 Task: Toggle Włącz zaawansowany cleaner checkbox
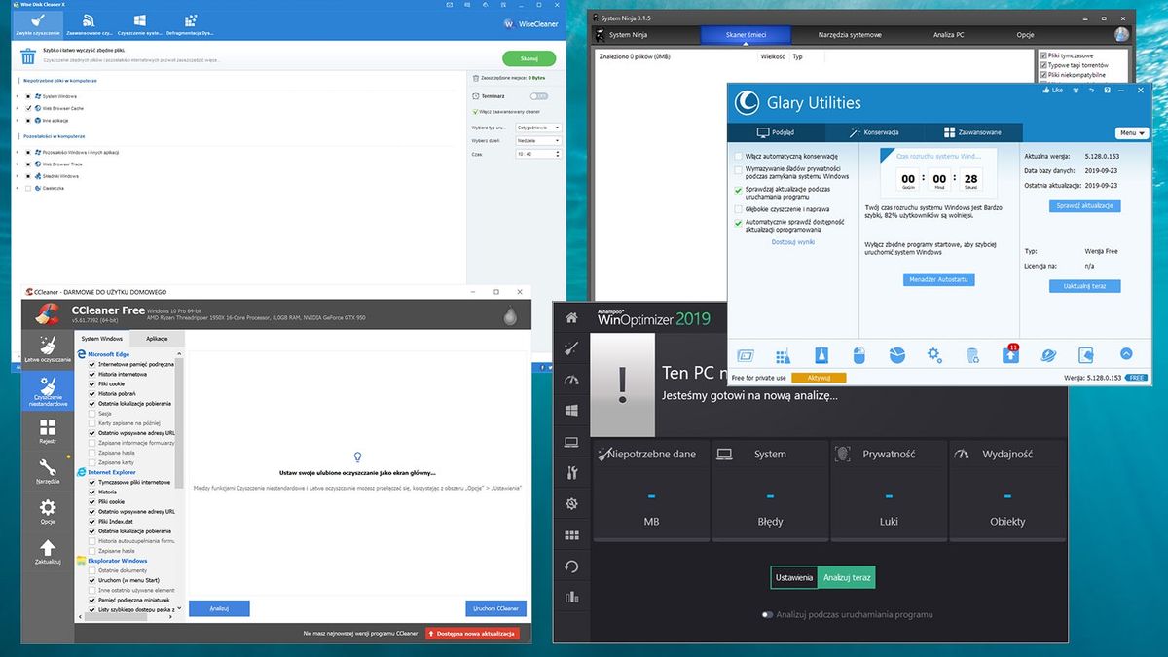tap(474, 112)
